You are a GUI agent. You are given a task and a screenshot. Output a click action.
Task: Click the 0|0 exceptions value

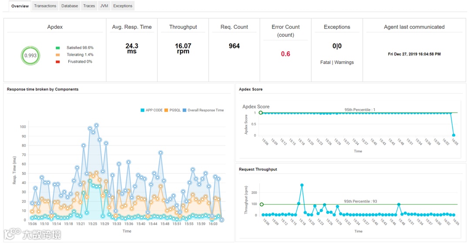click(337, 46)
